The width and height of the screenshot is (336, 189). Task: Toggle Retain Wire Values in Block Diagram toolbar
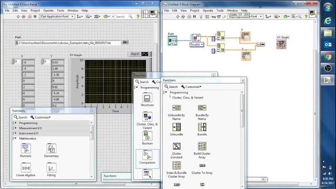207,16
